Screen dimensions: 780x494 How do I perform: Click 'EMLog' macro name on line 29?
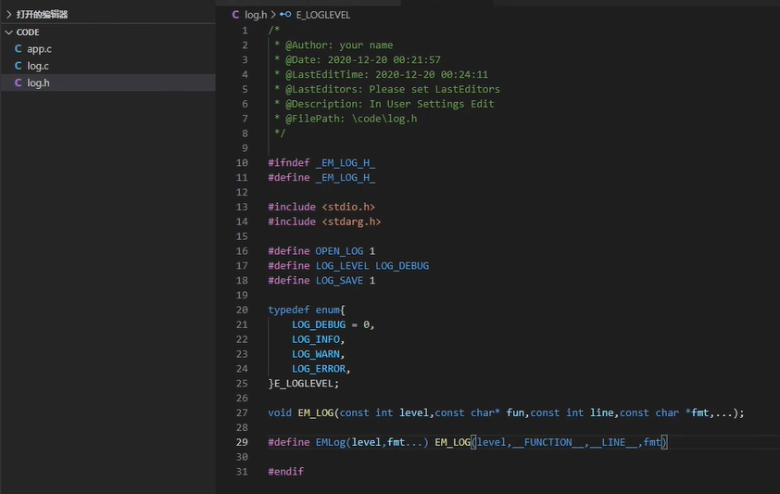click(x=331, y=442)
